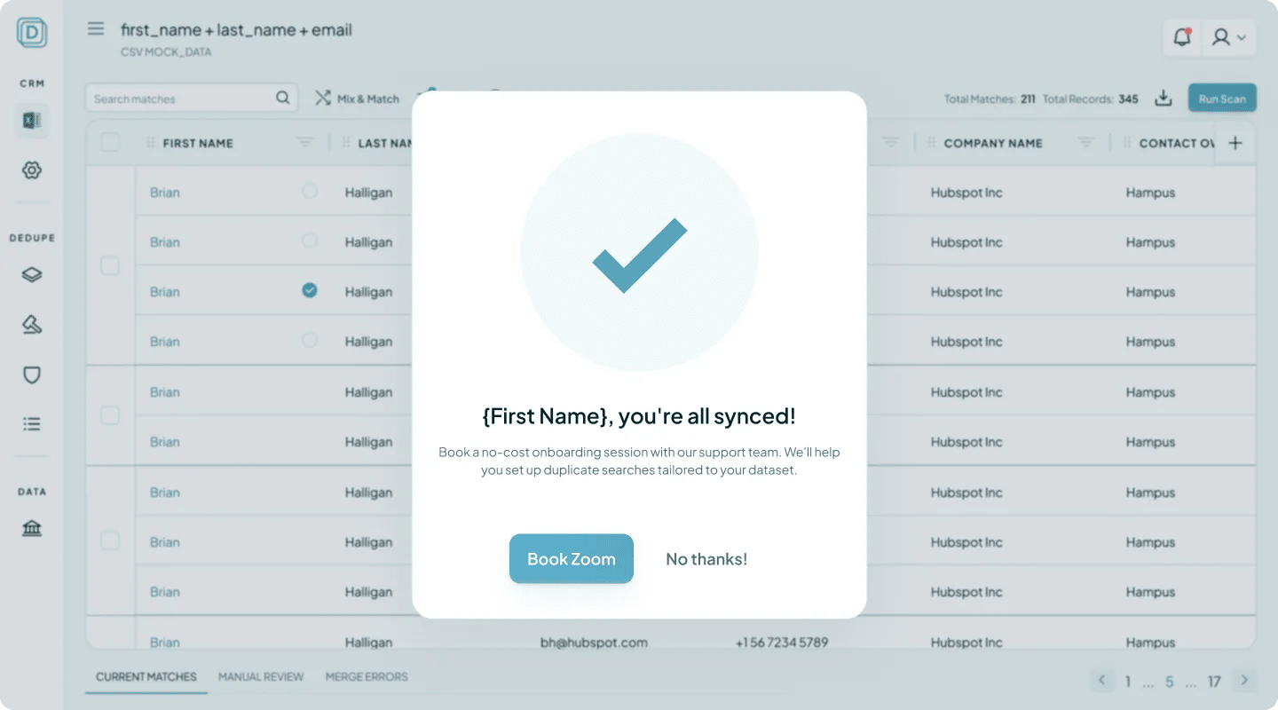Switch to the Merge Errors tab
Screen dimensions: 1278x710
(x=367, y=677)
